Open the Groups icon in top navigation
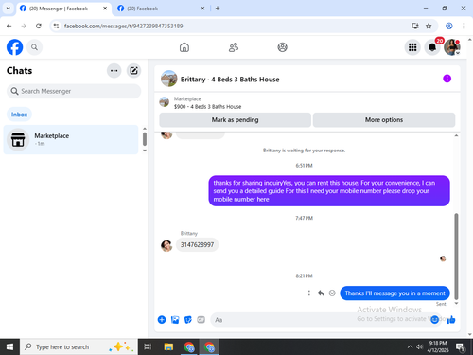Image resolution: width=473 pixels, height=355 pixels. (x=282, y=47)
